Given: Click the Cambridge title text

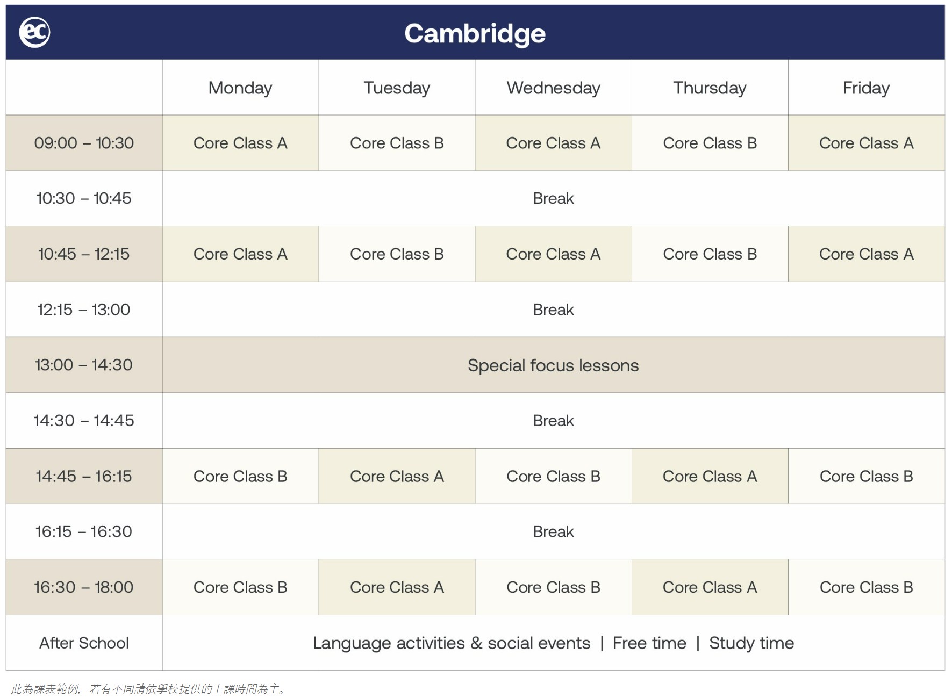Looking at the screenshot, I should 475,33.
